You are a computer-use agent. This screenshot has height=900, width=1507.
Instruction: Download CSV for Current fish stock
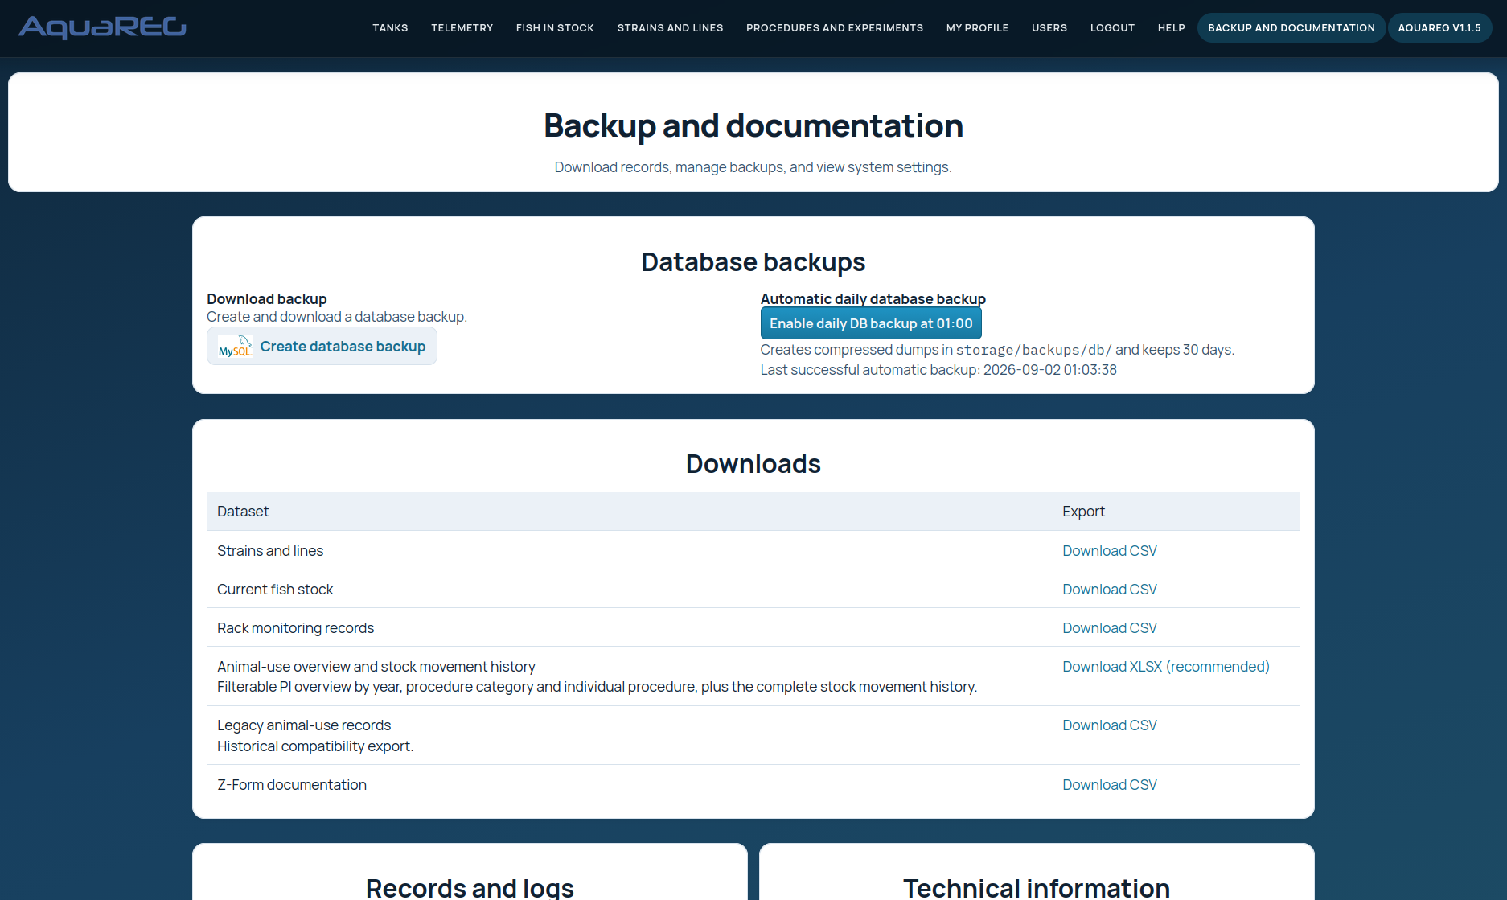coord(1109,590)
